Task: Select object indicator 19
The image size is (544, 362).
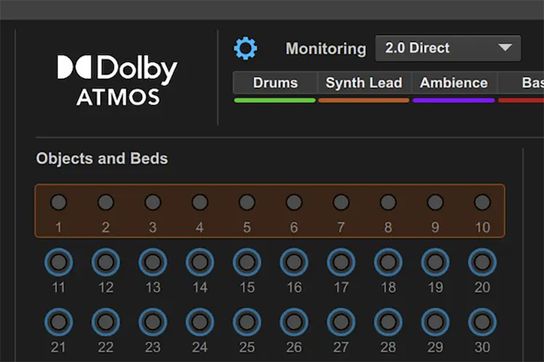Action: [435, 262]
